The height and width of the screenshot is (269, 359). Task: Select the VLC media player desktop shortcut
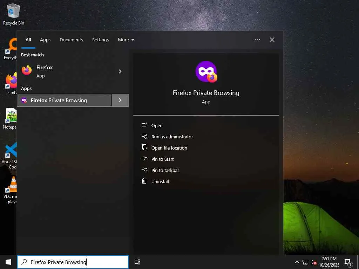(10, 190)
